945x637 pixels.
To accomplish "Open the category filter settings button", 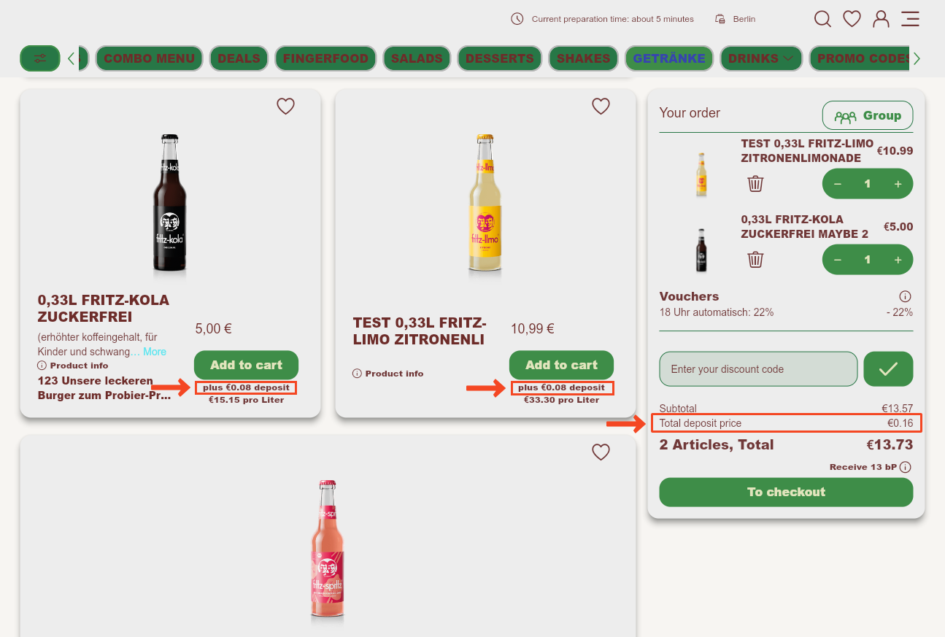I will pyautogui.click(x=40, y=58).
